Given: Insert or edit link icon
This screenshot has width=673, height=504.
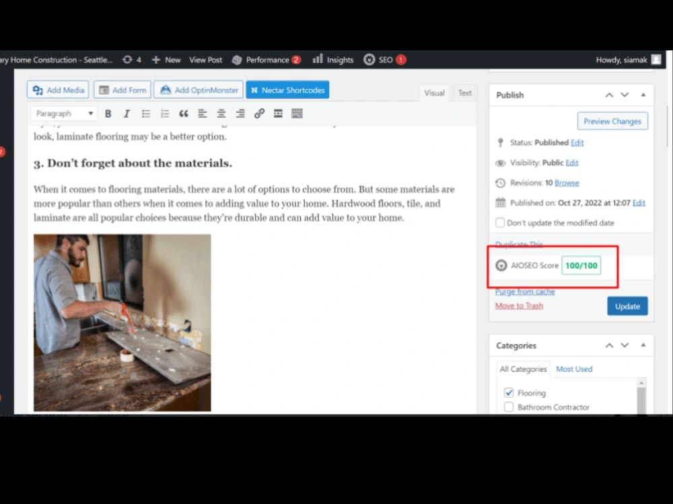Looking at the screenshot, I should pos(259,114).
